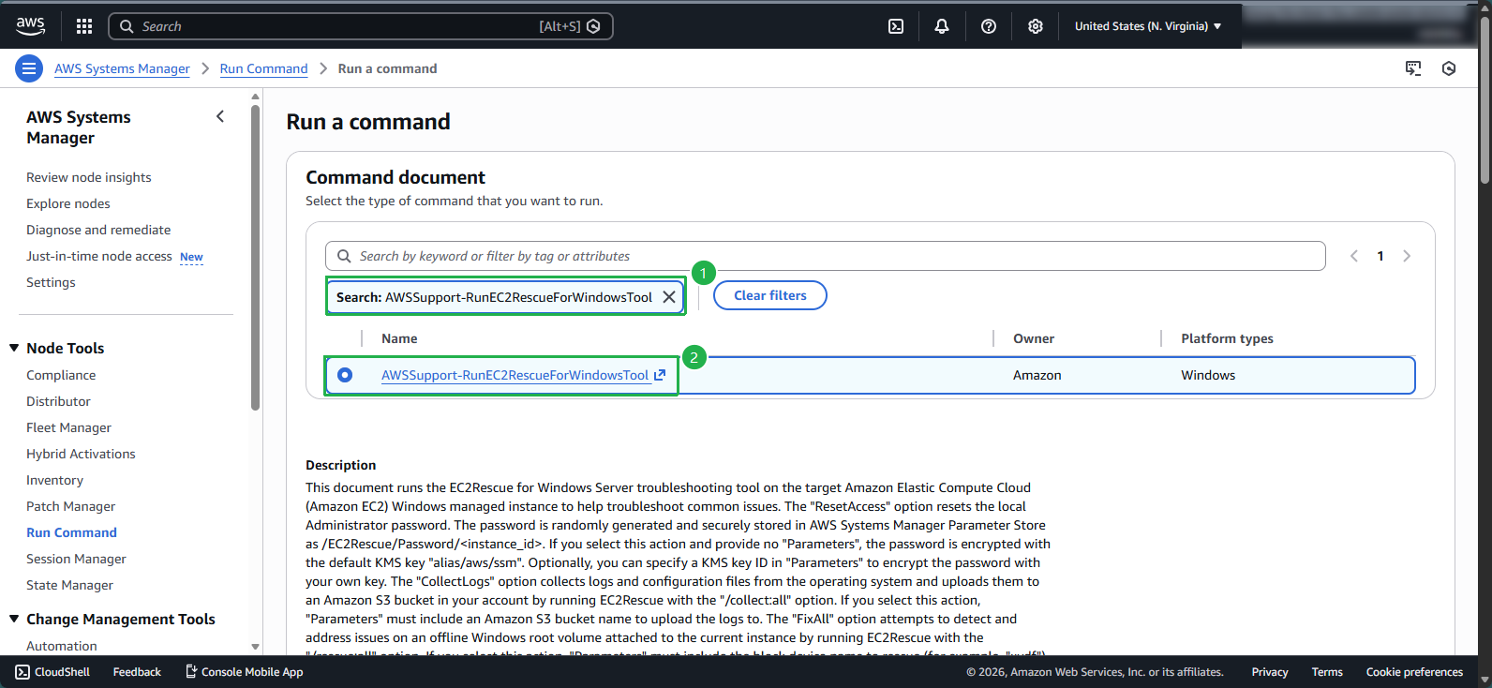Click the Platform types column header
Screen dimensions: 1492x688
1227,338
